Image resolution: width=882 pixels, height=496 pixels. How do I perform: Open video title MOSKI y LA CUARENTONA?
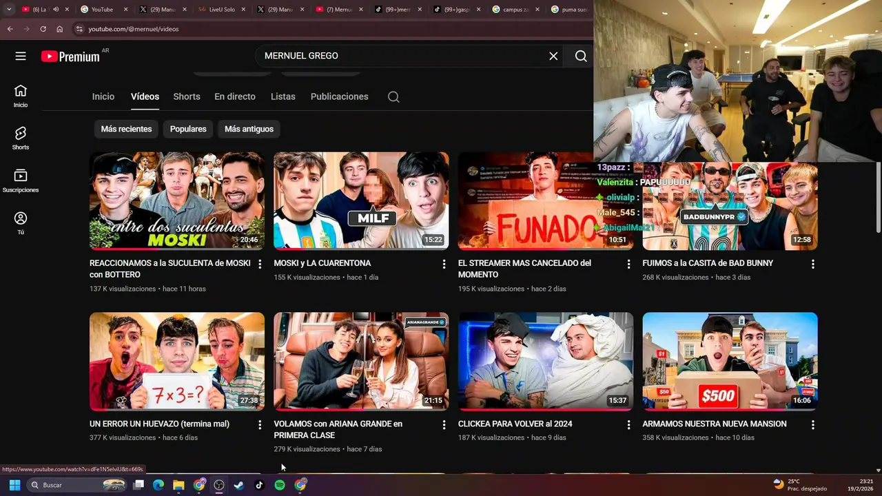pos(322,263)
